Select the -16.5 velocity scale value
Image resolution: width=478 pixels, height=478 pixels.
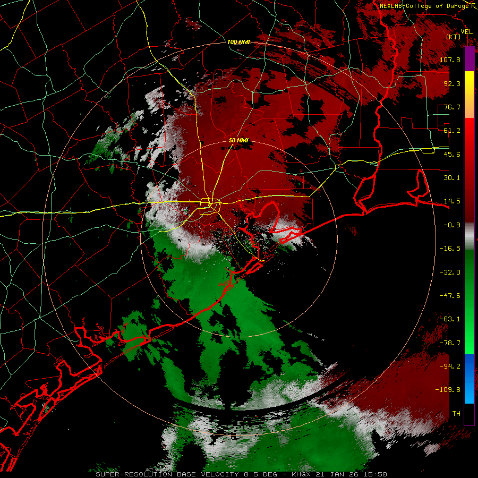(450, 249)
